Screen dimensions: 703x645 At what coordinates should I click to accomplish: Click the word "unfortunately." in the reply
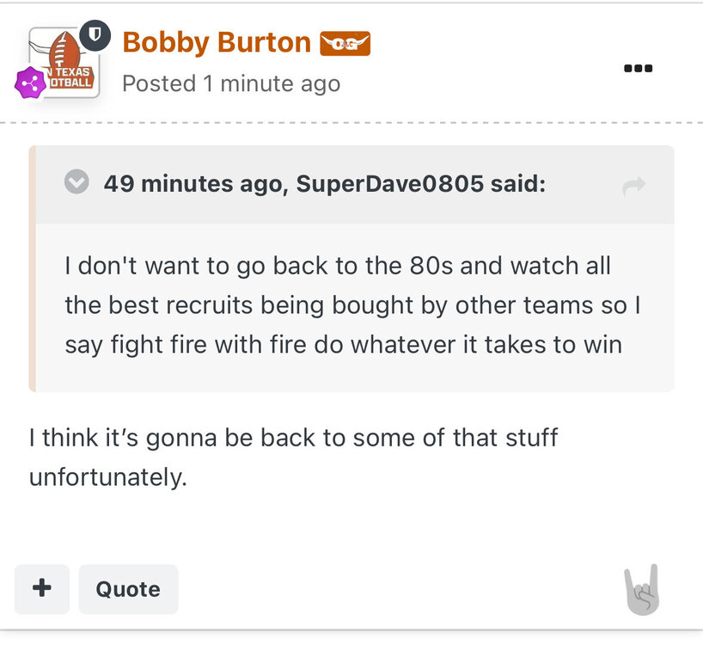click(x=107, y=477)
